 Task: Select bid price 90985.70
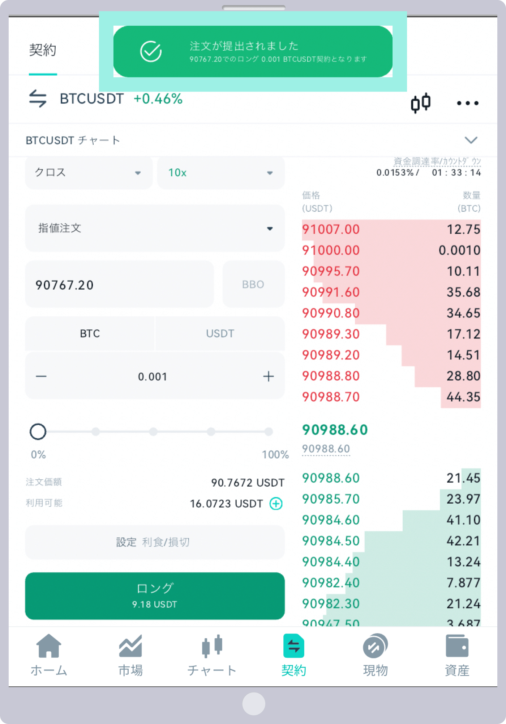point(331,499)
